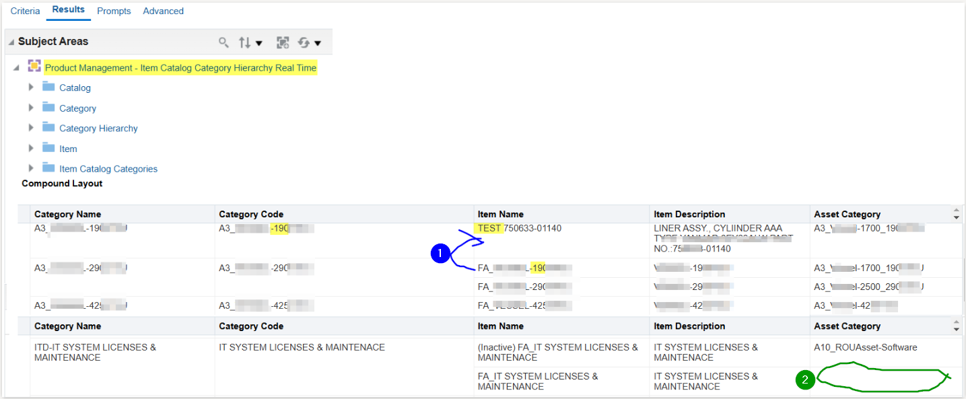This screenshot has width=966, height=399.
Task: Click the search magnifier in Subject Areas
Action: point(224,42)
